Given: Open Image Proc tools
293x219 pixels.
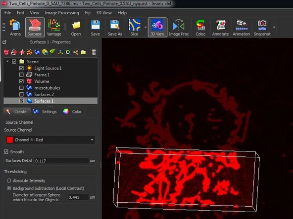Looking at the screenshot, I should [x=179, y=28].
